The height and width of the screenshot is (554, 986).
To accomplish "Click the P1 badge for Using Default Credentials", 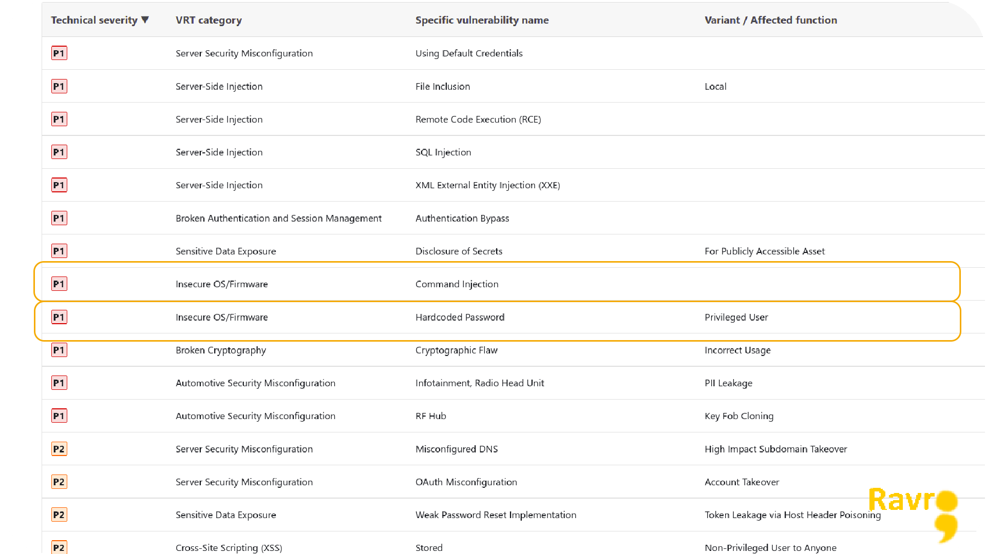I will 59,53.
